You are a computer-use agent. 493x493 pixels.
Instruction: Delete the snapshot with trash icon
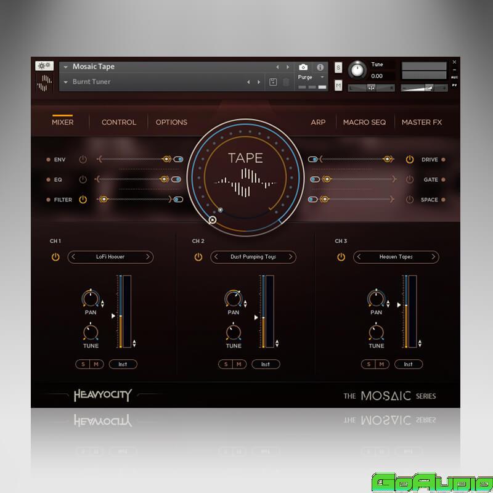point(286,82)
